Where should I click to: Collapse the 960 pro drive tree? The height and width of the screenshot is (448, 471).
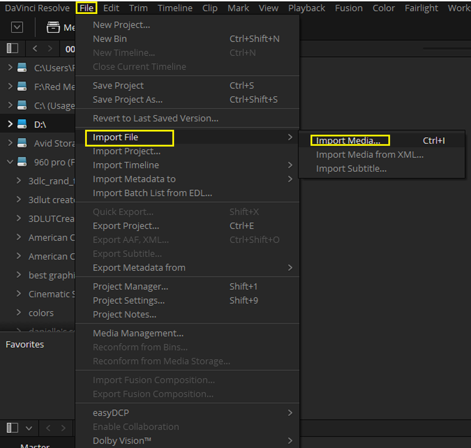(x=10, y=162)
